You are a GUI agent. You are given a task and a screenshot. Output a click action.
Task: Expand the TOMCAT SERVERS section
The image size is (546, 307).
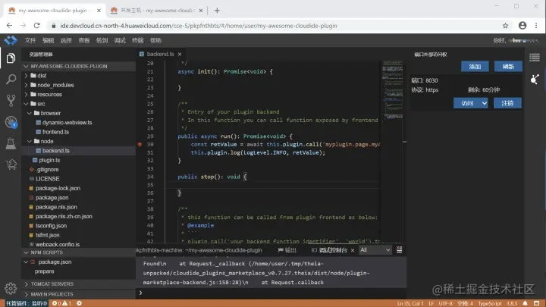coord(26,284)
